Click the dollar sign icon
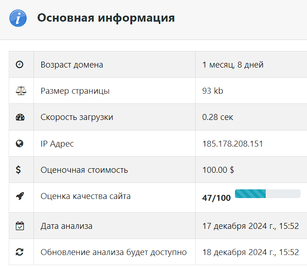This screenshot has width=307, height=267. 18,170
